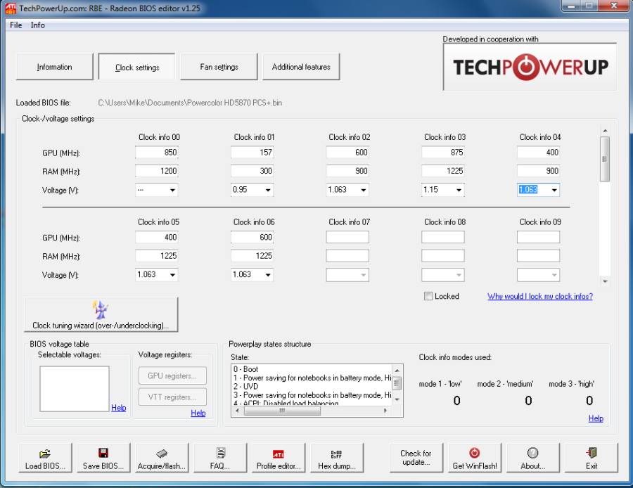Screen dimensions: 633x488
Task: Select '2 - UVD' state in list
Action: (245, 386)
